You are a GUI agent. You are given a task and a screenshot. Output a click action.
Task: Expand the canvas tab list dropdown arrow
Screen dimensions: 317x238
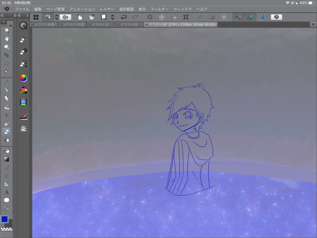coord(313,25)
